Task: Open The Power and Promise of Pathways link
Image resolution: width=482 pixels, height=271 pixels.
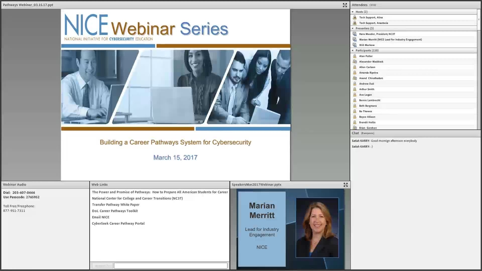Action: 160,192
